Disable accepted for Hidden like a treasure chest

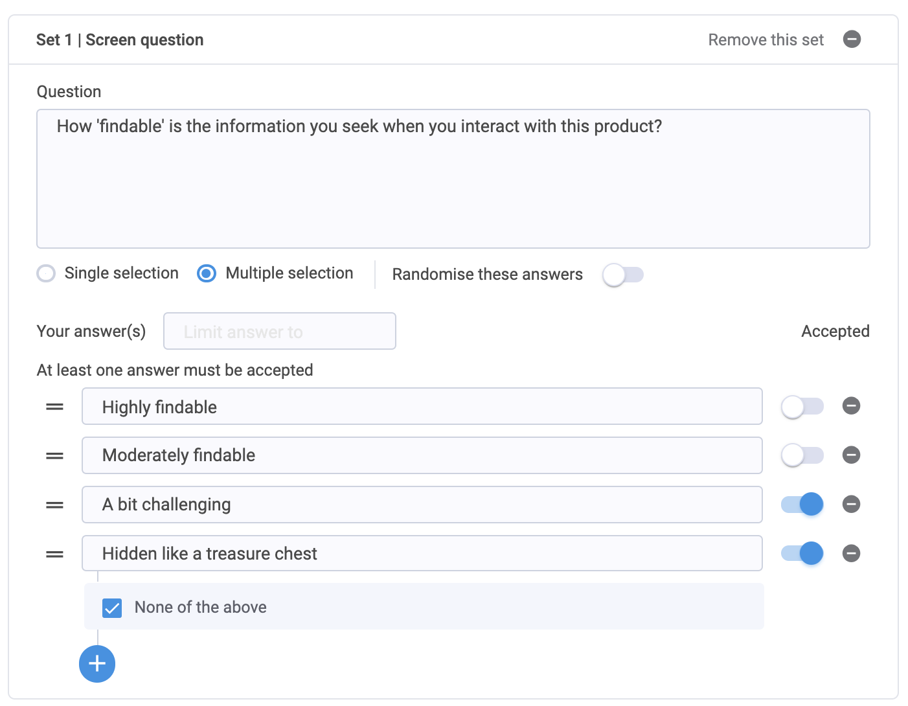(802, 553)
